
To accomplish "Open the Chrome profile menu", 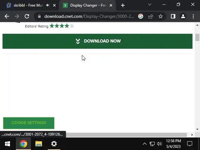I will click(x=183, y=16).
